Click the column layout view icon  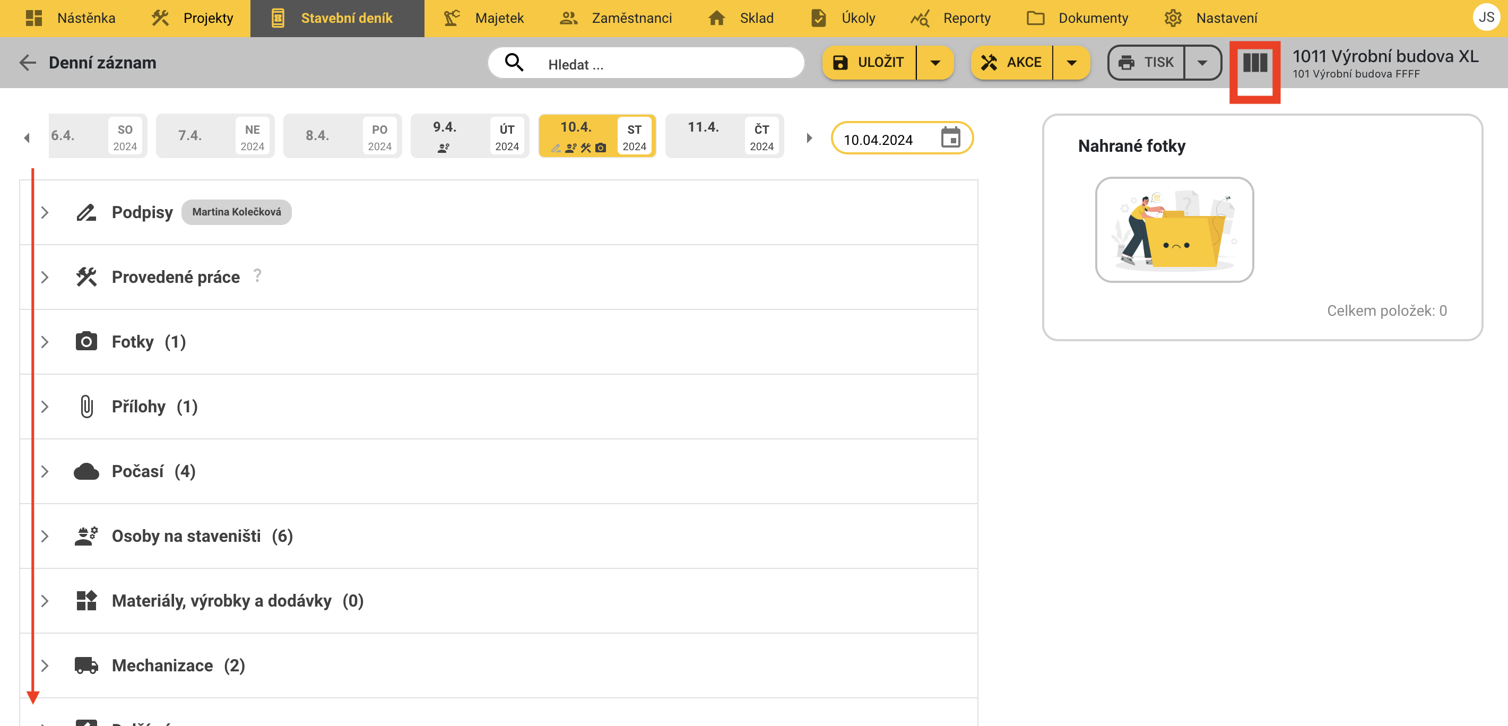point(1254,63)
